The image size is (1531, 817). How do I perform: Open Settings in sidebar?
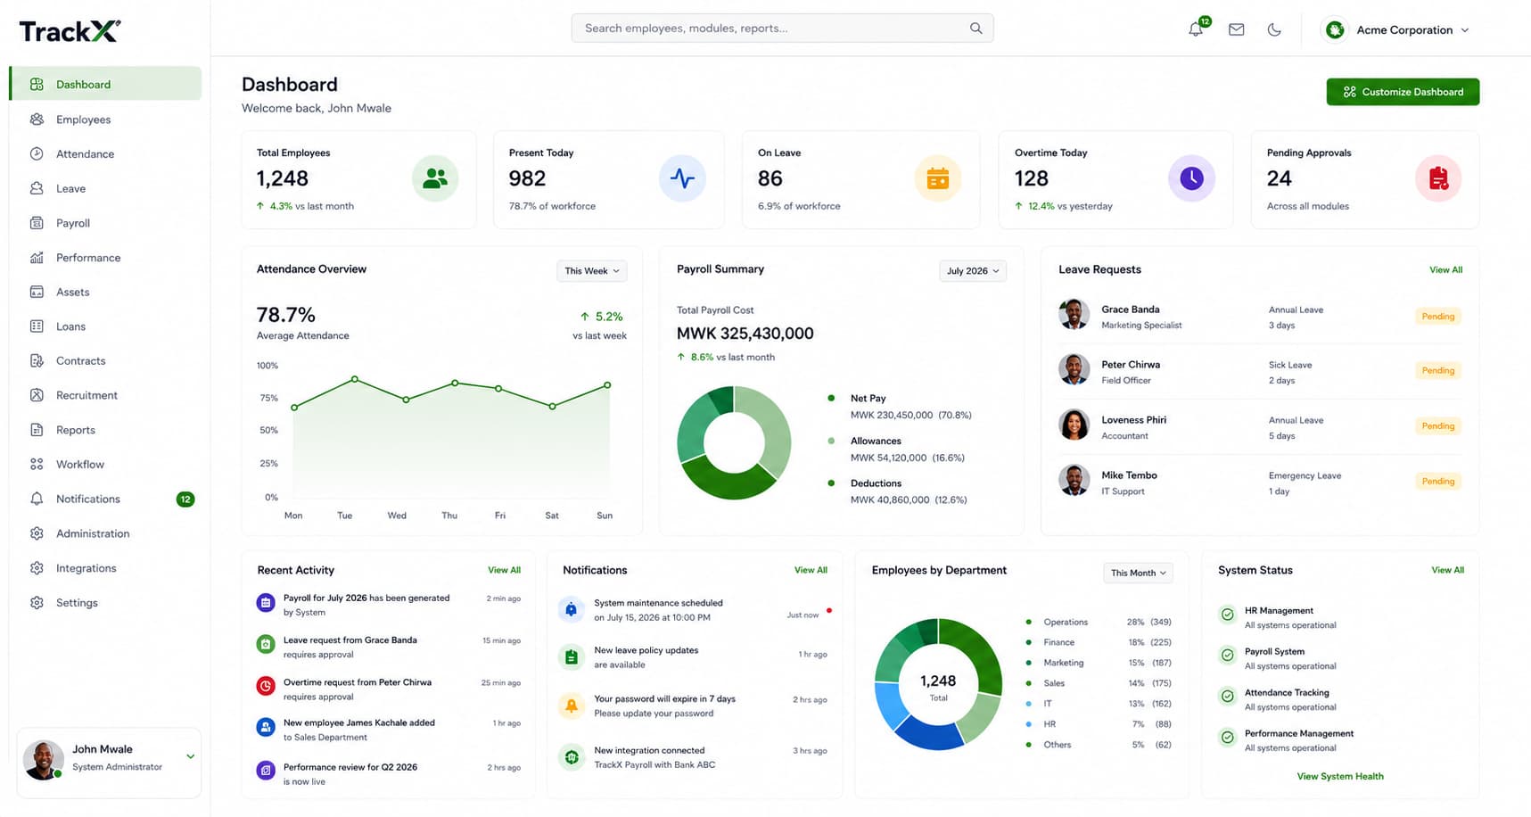tap(105, 602)
